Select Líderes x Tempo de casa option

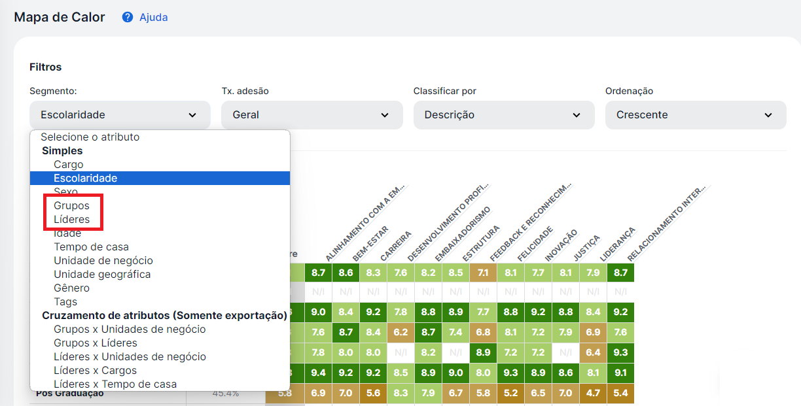(x=115, y=384)
